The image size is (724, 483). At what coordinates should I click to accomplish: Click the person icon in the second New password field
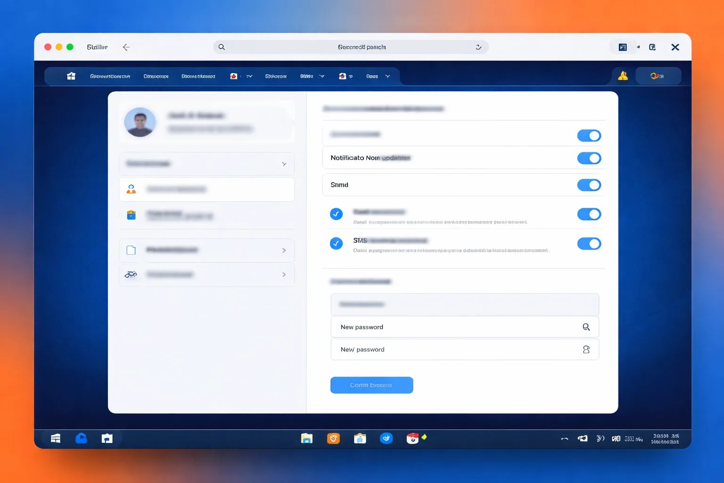[x=586, y=350]
